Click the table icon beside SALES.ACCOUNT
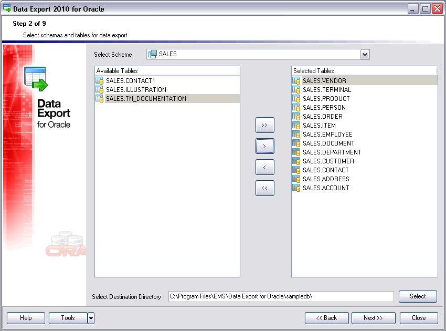446x331 pixels. point(296,188)
